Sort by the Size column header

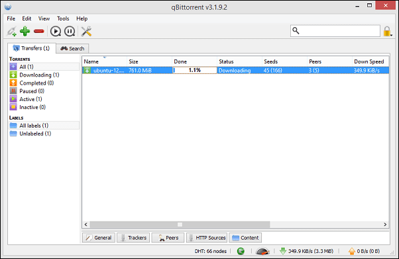pyautogui.click(x=149, y=61)
